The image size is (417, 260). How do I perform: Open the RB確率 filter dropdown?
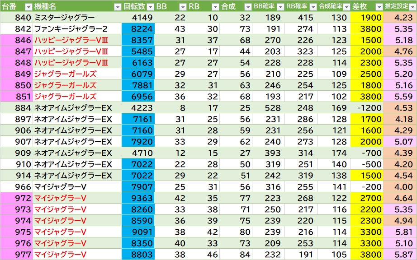[313, 7]
